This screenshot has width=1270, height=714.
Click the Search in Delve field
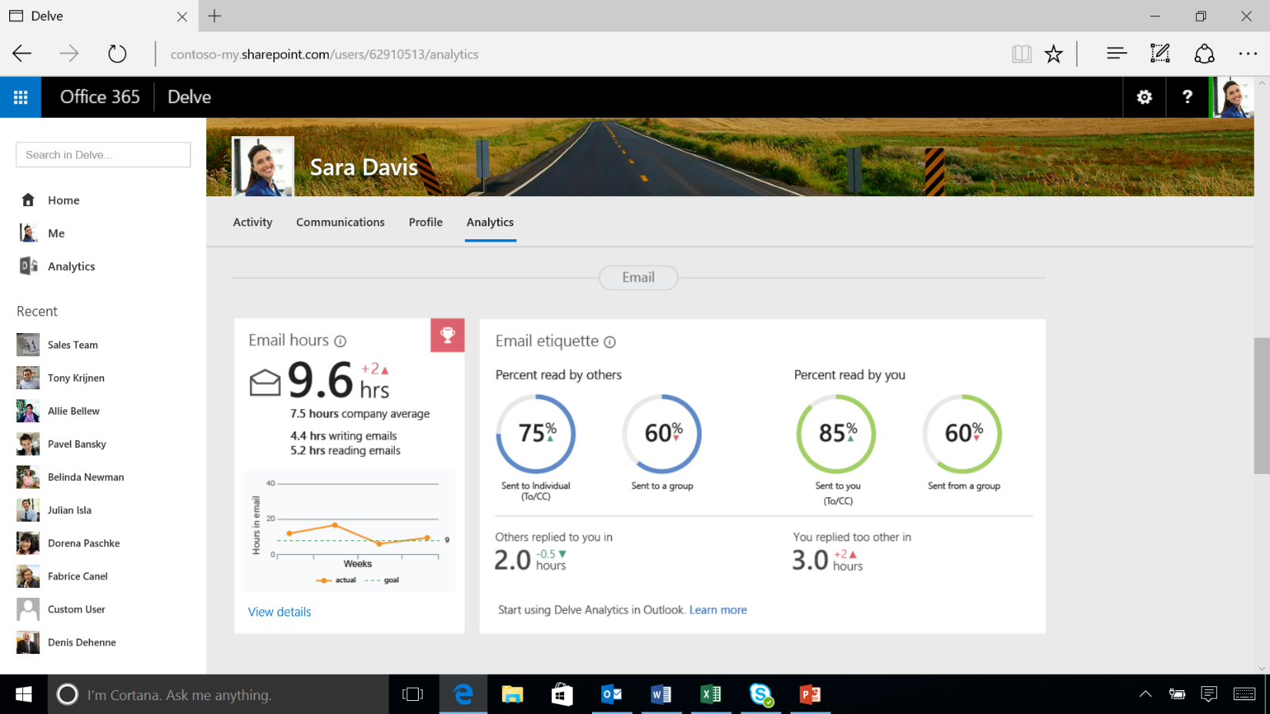point(102,154)
